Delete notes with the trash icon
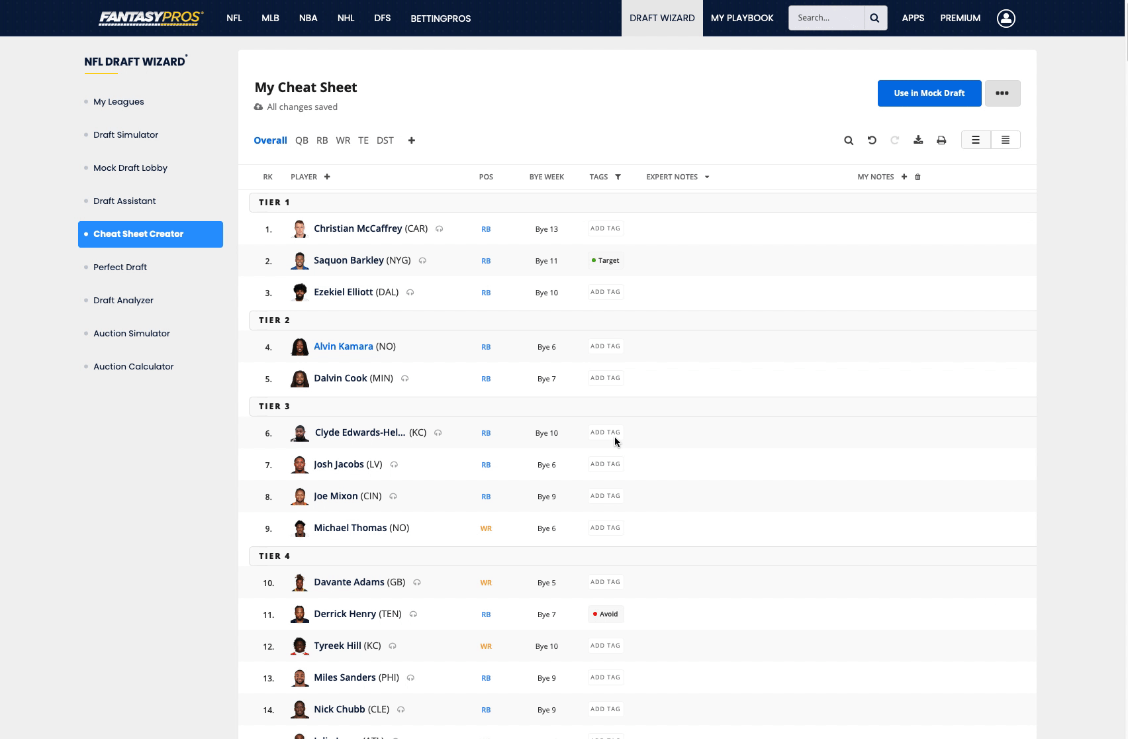 pos(917,177)
